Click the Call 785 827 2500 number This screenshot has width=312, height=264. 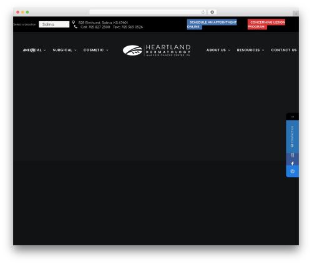(x=95, y=27)
